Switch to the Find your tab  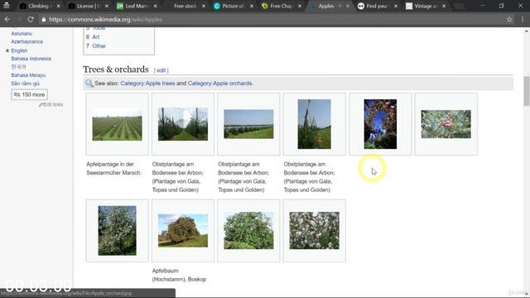coord(376,6)
